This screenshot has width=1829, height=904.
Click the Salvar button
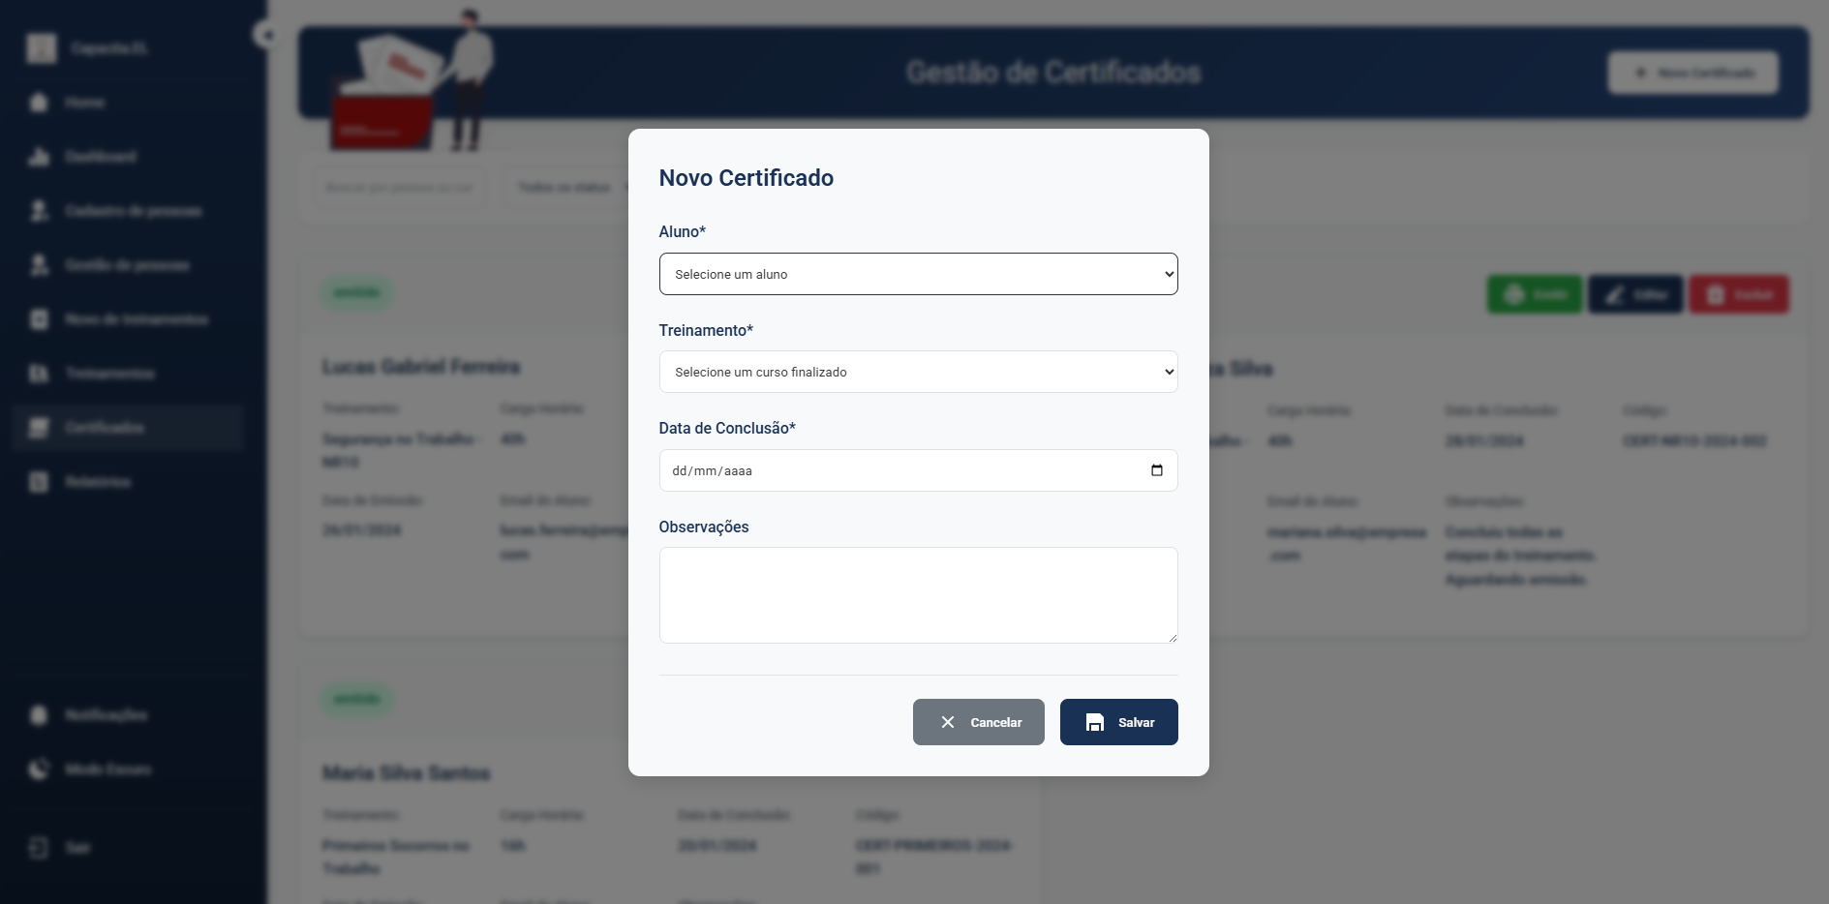(x=1118, y=722)
